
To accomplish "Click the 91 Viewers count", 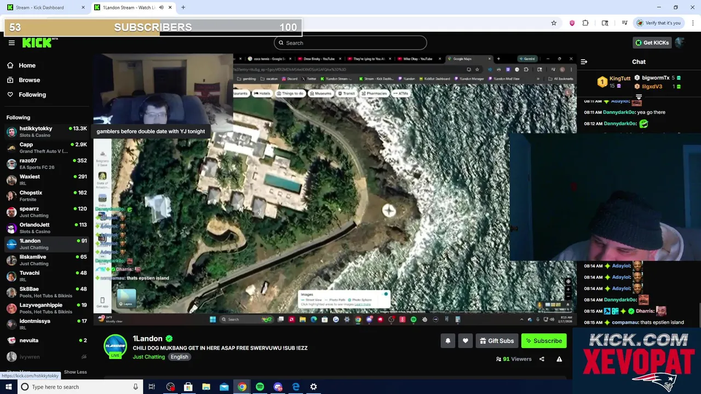I will 514,359.
